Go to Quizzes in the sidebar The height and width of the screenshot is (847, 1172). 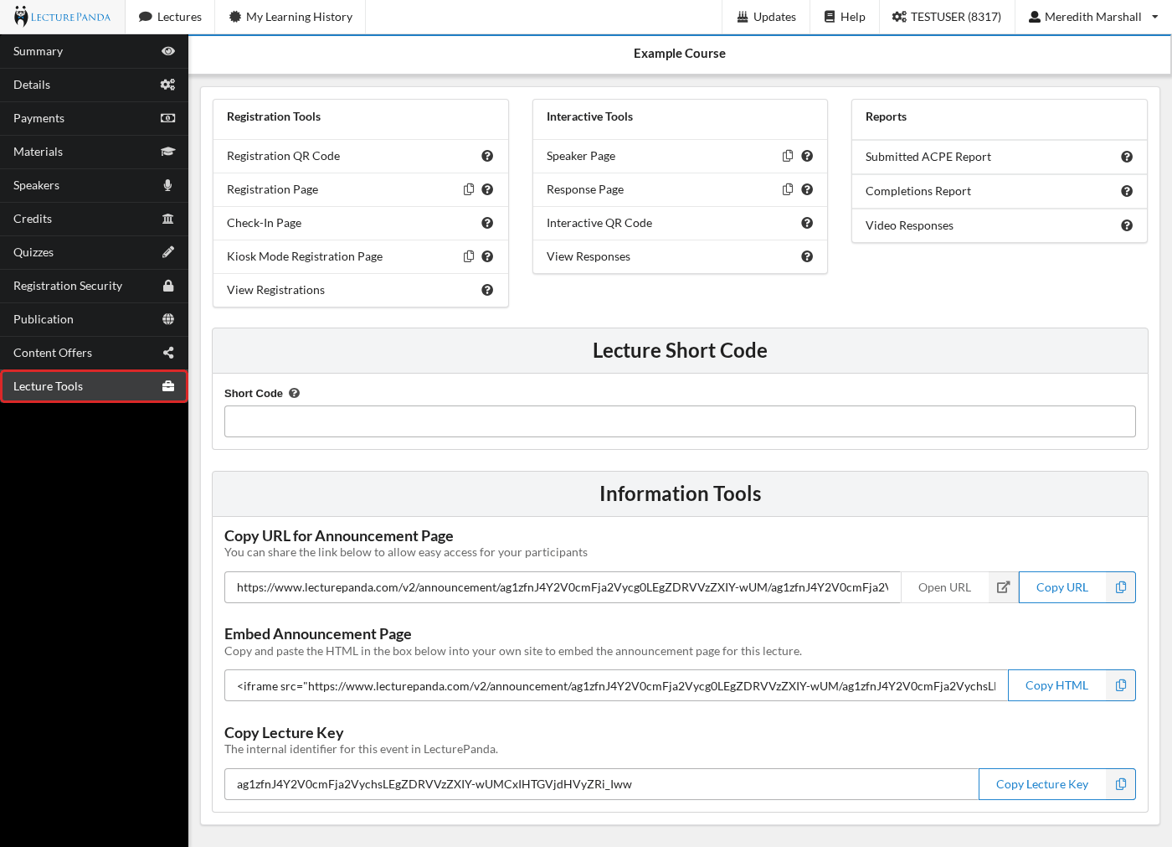pyautogui.click(x=94, y=252)
